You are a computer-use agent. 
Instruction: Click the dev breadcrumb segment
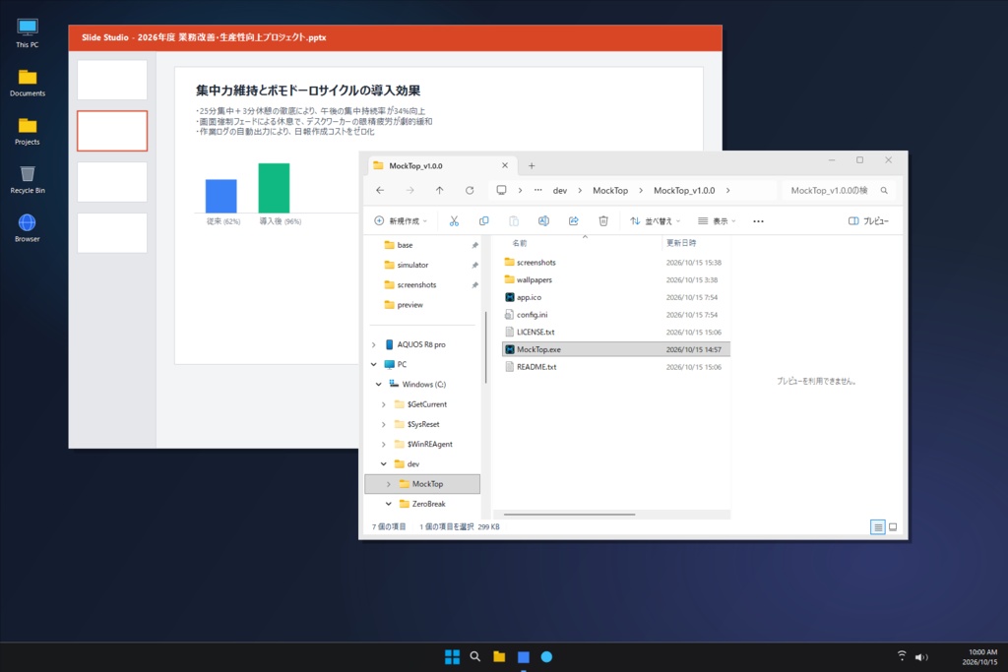pyautogui.click(x=560, y=190)
